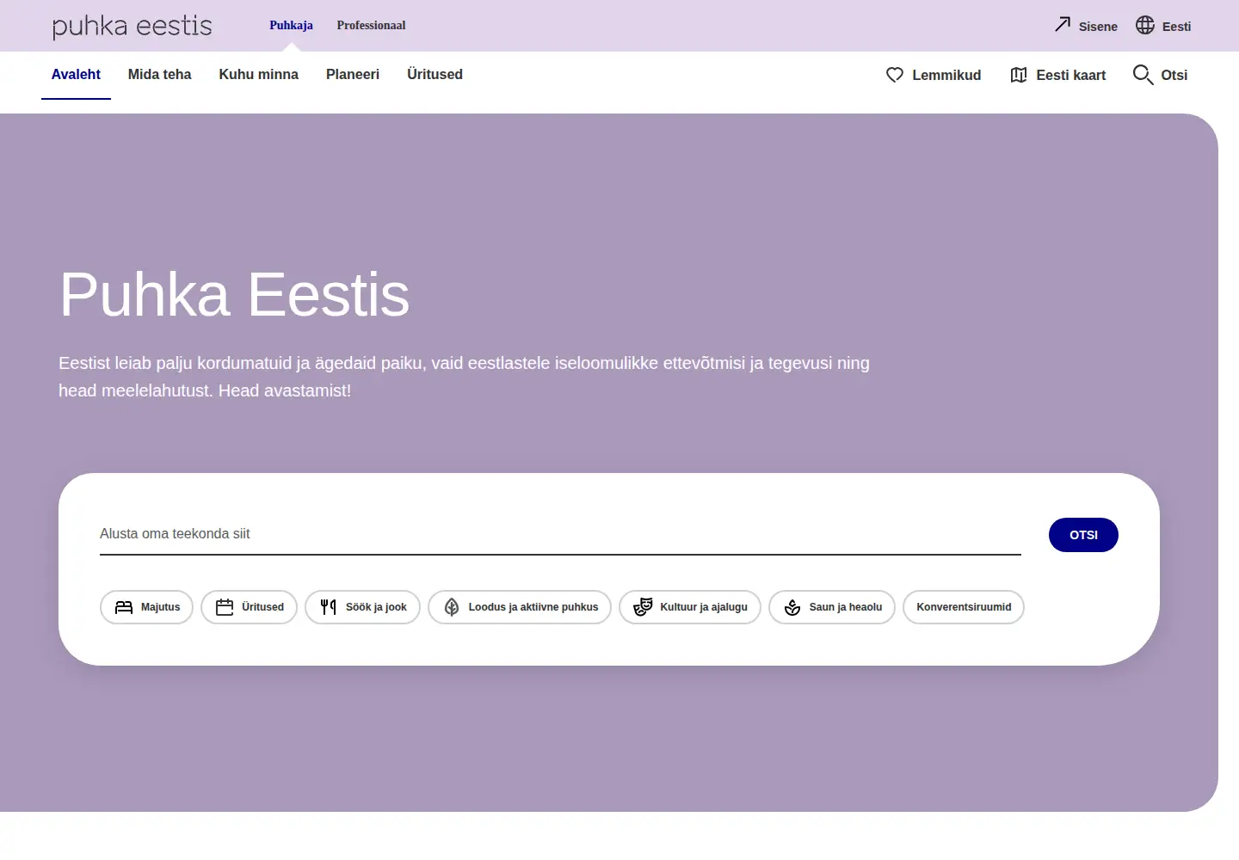Click the bed icon on Majutus
This screenshot has height=860, width=1239.
pos(124,607)
